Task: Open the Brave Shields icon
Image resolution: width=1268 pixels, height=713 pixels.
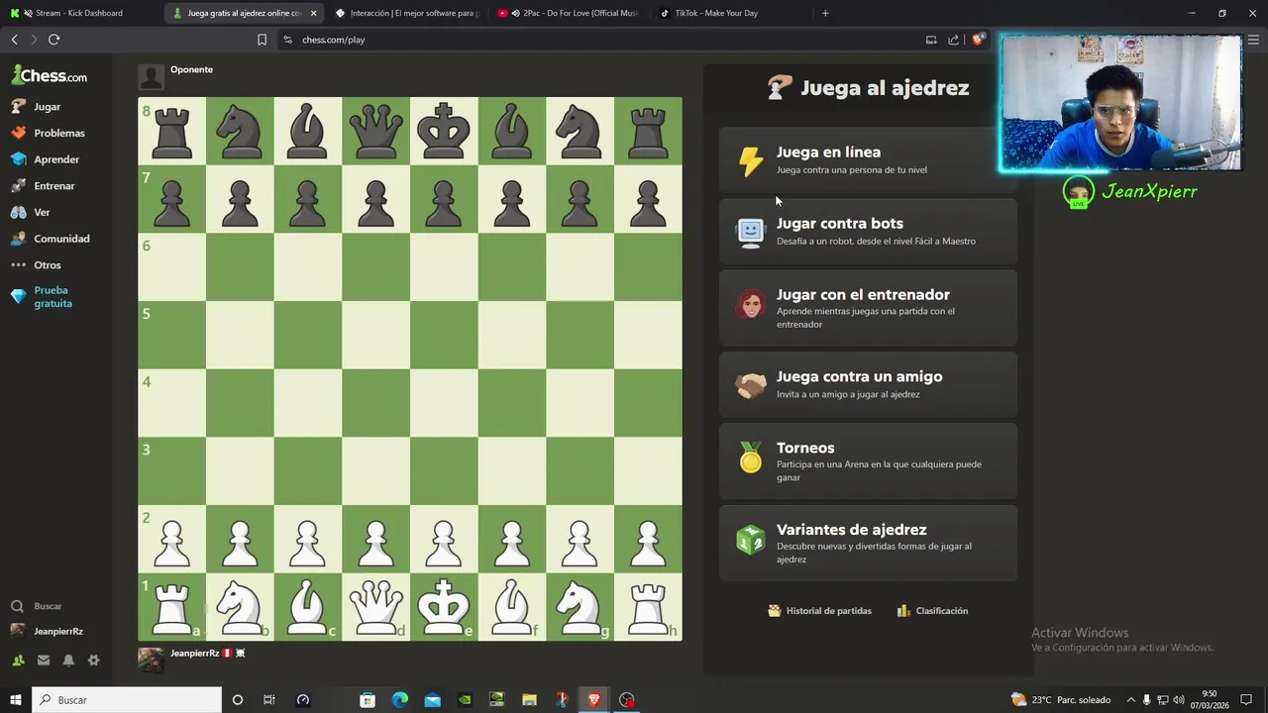Action: tap(978, 40)
